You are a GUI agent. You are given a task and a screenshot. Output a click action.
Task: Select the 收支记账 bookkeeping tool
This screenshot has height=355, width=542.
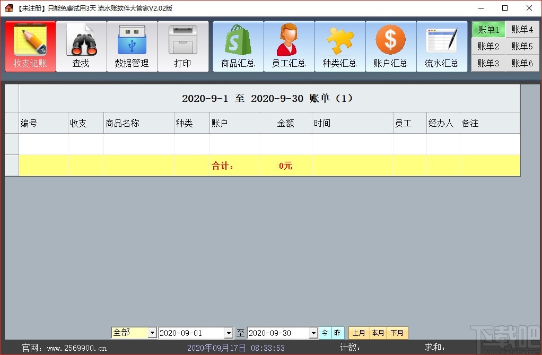(30, 46)
